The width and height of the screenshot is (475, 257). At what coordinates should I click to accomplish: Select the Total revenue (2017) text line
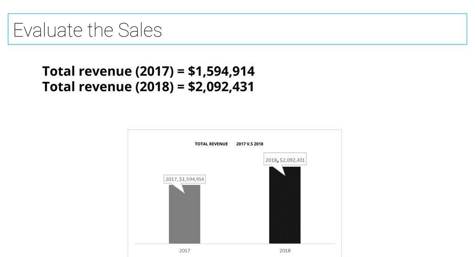pos(148,71)
